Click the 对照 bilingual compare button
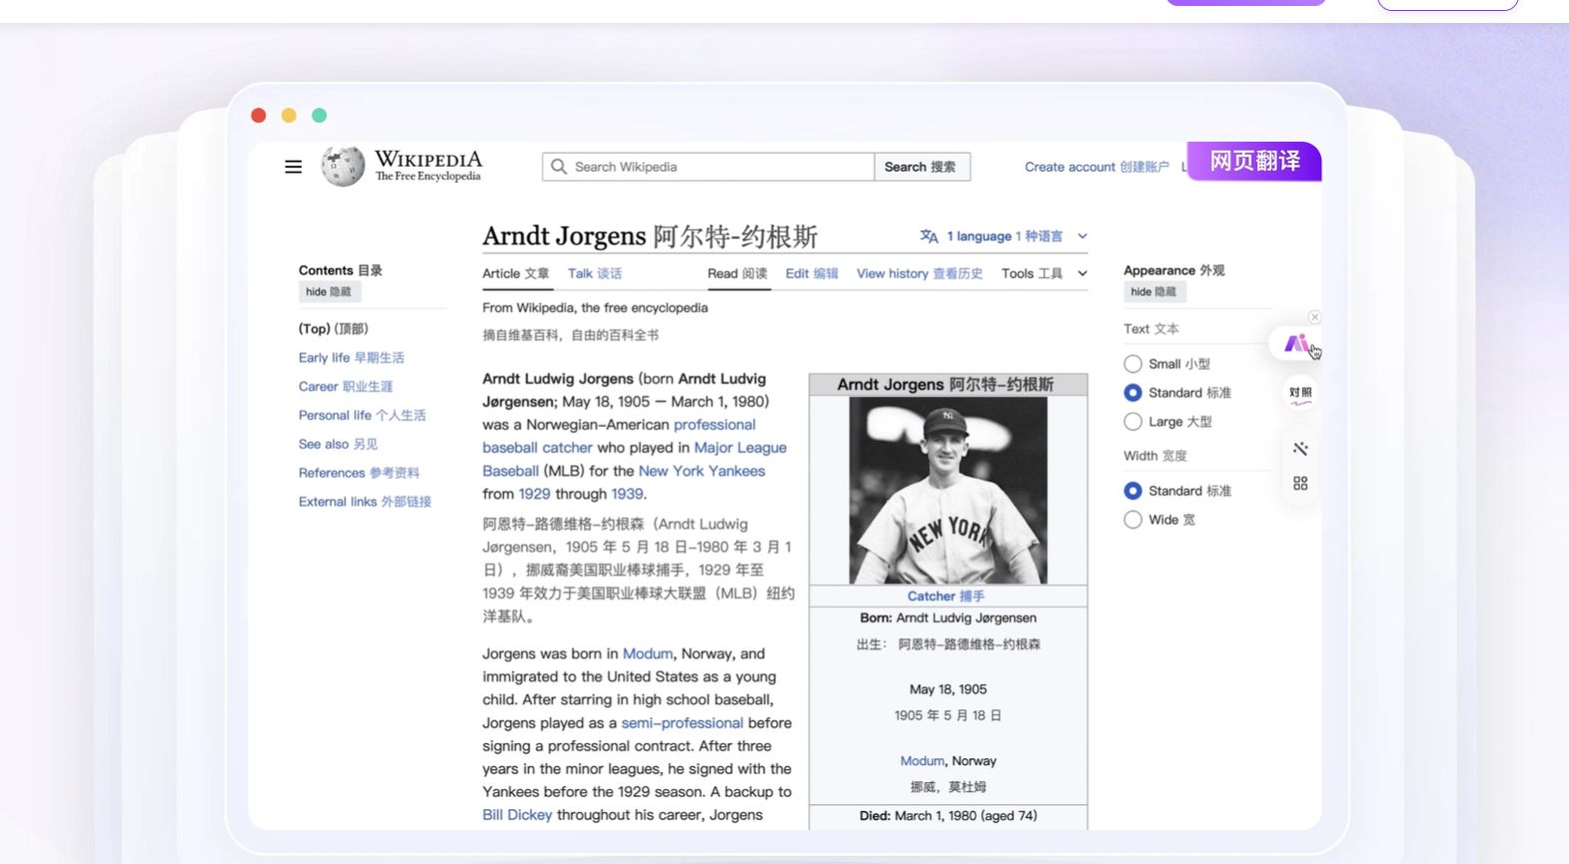This screenshot has width=1569, height=864. [1300, 393]
